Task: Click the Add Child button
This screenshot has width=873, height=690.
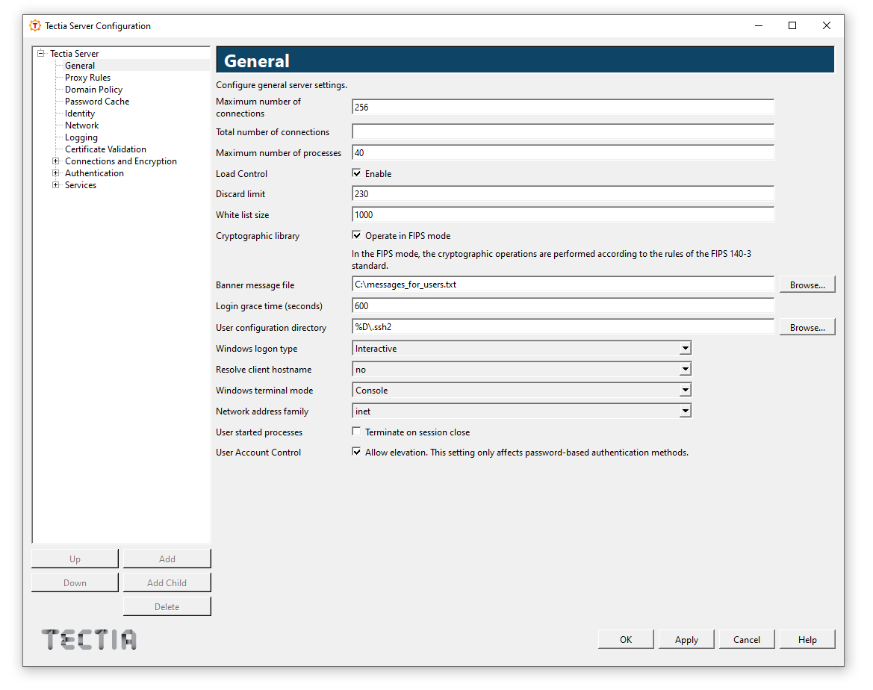Action: point(167,582)
